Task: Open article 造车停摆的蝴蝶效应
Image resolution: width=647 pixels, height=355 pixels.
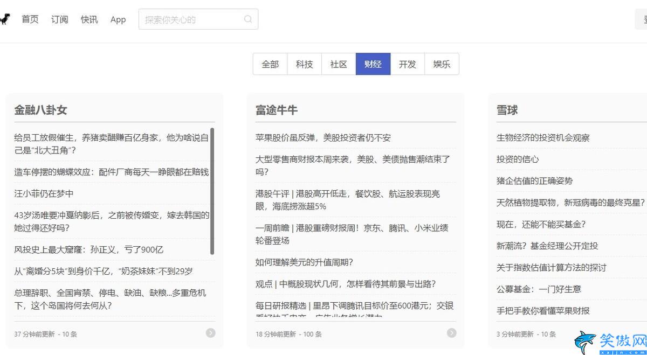Action: coord(112,172)
